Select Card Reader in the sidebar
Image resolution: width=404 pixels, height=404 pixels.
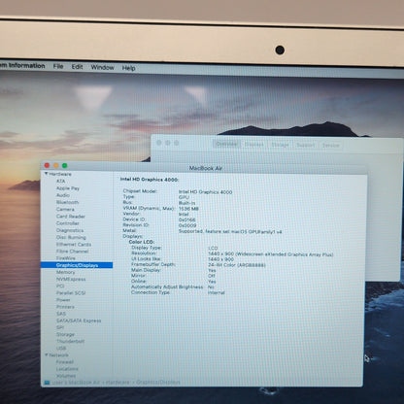(71, 217)
